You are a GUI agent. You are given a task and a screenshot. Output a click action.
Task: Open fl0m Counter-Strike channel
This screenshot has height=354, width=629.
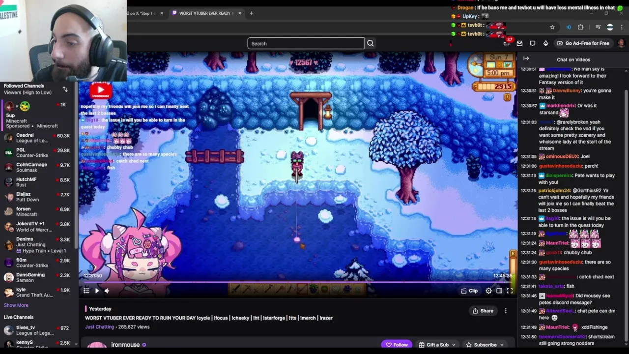tap(38, 263)
